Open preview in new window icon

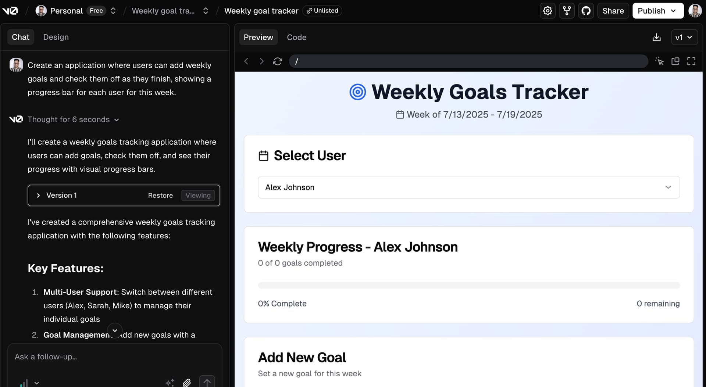[x=675, y=61]
